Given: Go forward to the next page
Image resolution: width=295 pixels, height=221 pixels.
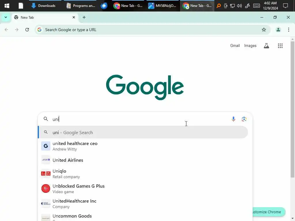Looking at the screenshot, I should [x=17, y=30].
